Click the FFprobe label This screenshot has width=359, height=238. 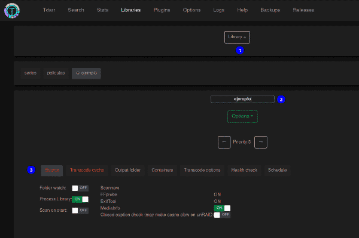coord(109,194)
